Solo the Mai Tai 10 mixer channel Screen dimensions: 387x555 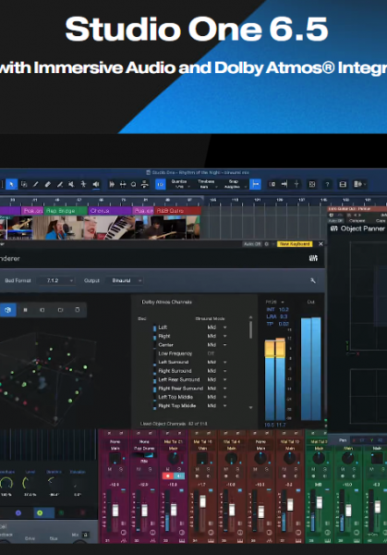click(x=208, y=469)
